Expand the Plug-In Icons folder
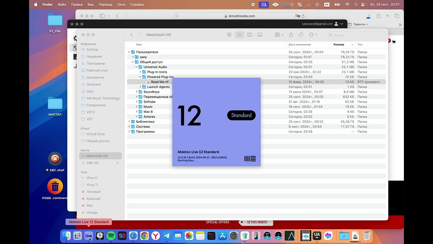 click(x=140, y=72)
